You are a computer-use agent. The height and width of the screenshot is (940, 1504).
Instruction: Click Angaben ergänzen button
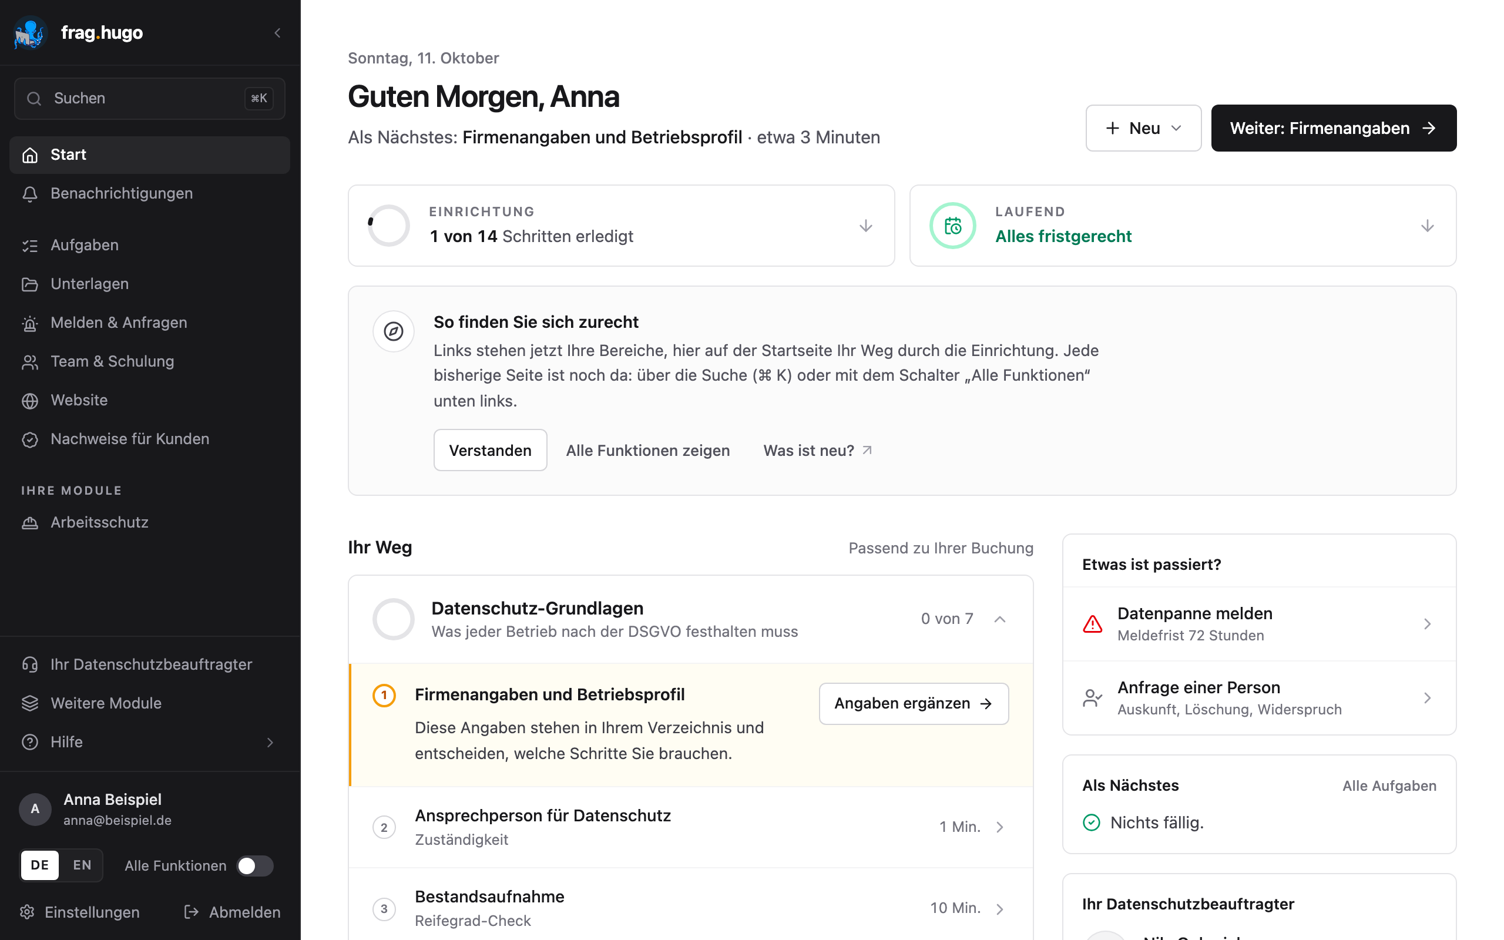tap(913, 704)
